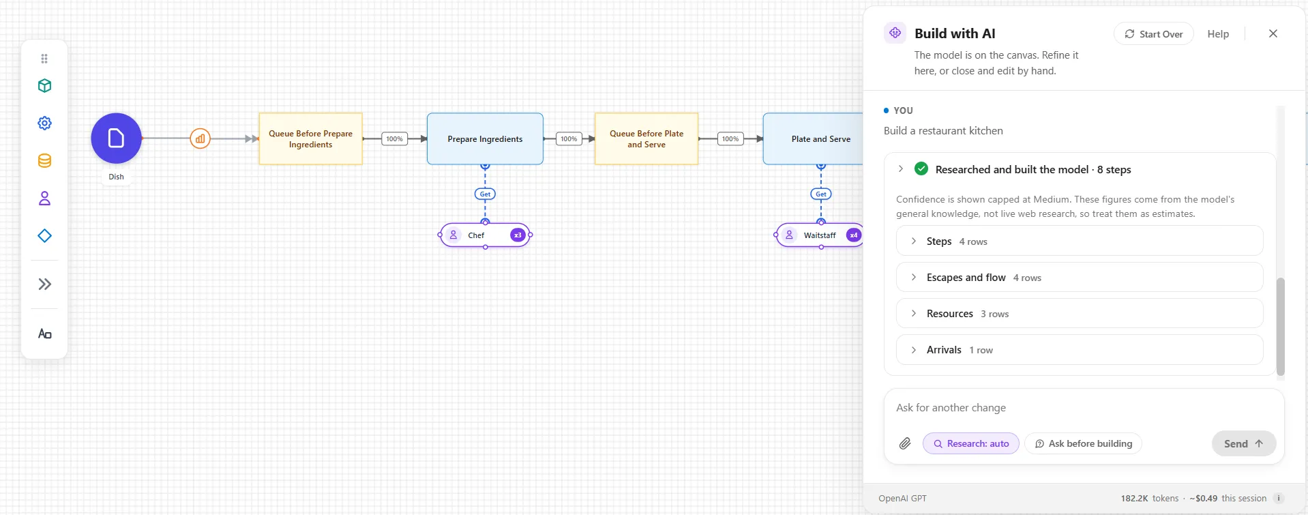Select the Prepare Ingredients activity node
The width and height of the screenshot is (1308, 515).
485,138
